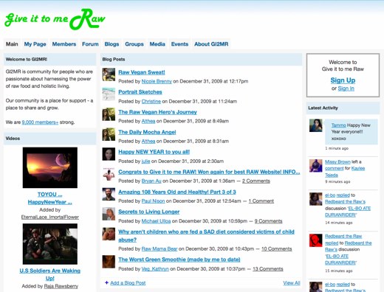The width and height of the screenshot is (384, 292).
Task: Click the plus icon beside Add a Blog Post
Action: pyautogui.click(x=106, y=282)
